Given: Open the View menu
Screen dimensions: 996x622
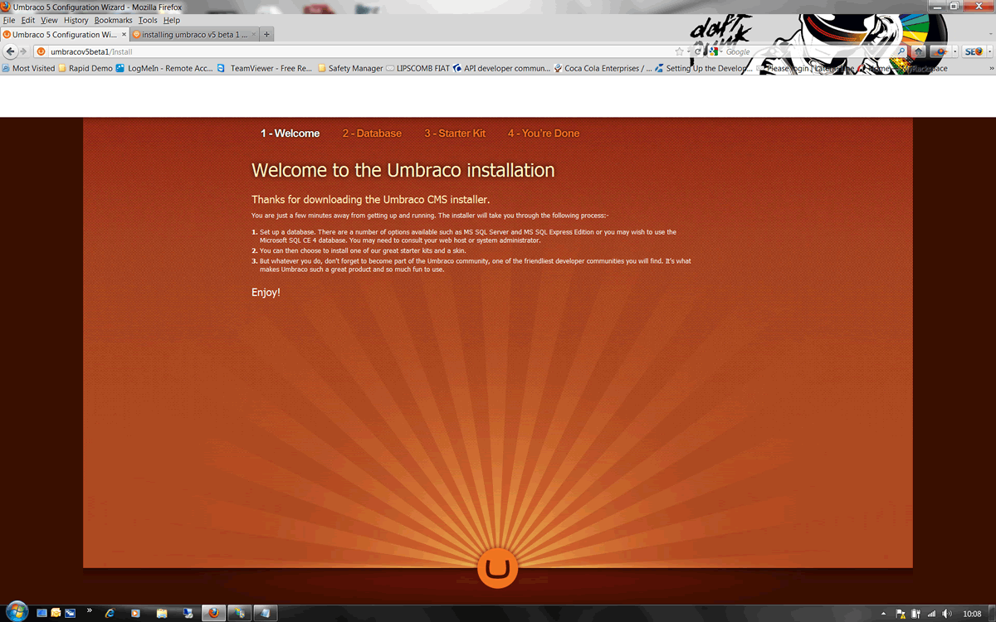Looking at the screenshot, I should pyautogui.click(x=49, y=20).
